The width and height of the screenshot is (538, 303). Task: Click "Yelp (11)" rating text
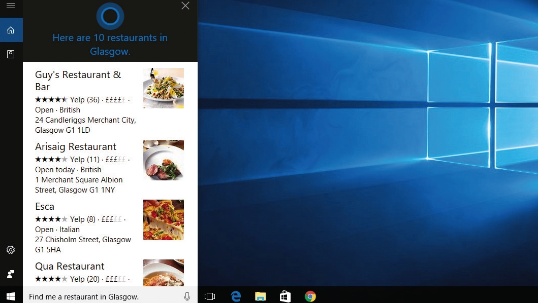[85, 160]
